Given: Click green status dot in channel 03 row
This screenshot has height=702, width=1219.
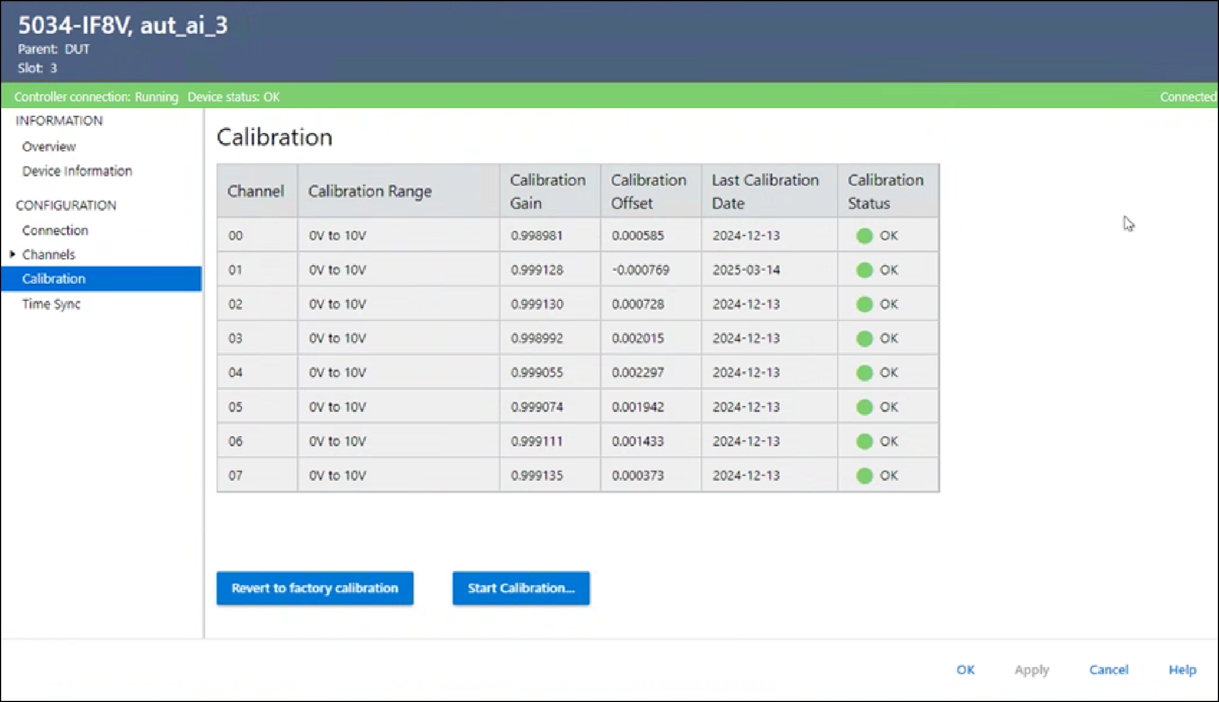Looking at the screenshot, I should (x=864, y=339).
